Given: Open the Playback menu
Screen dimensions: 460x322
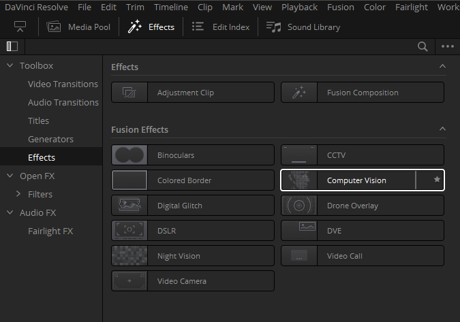Looking at the screenshot, I should tap(299, 7).
